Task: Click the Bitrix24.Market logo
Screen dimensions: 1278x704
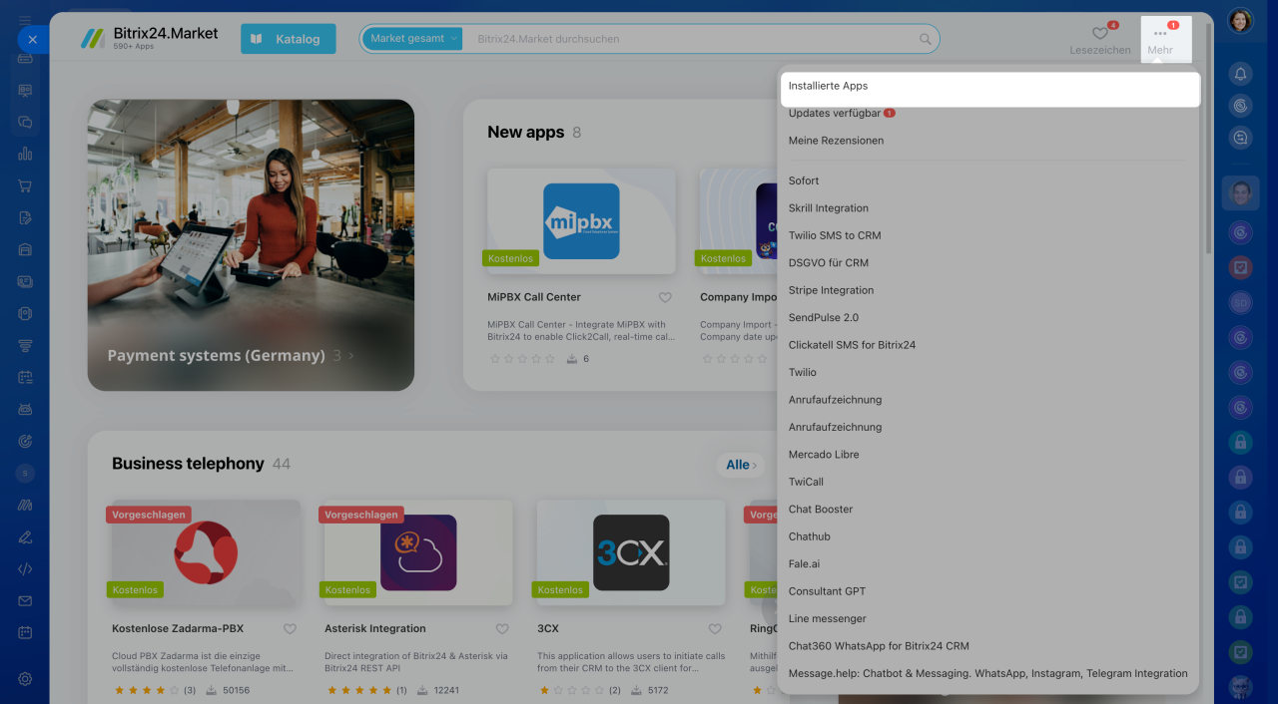Action: [x=149, y=38]
